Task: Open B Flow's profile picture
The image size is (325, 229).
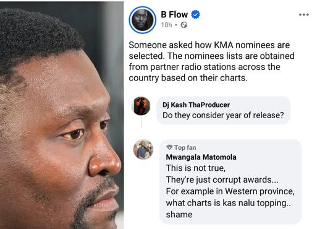Action: tap(142, 20)
